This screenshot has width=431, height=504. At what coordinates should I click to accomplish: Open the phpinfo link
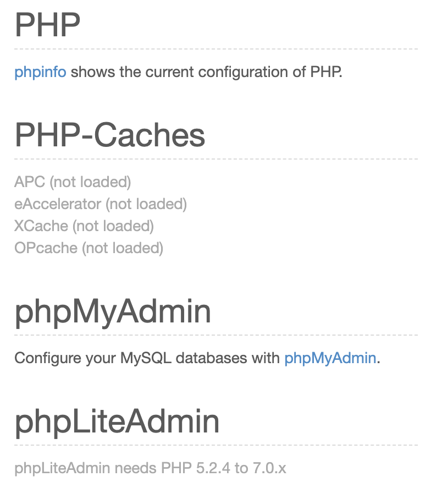[40, 72]
